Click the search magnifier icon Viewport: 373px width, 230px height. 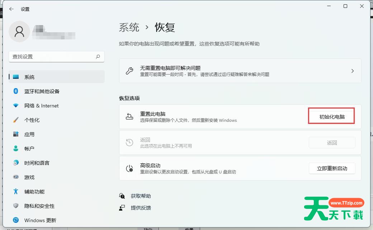pos(98,57)
